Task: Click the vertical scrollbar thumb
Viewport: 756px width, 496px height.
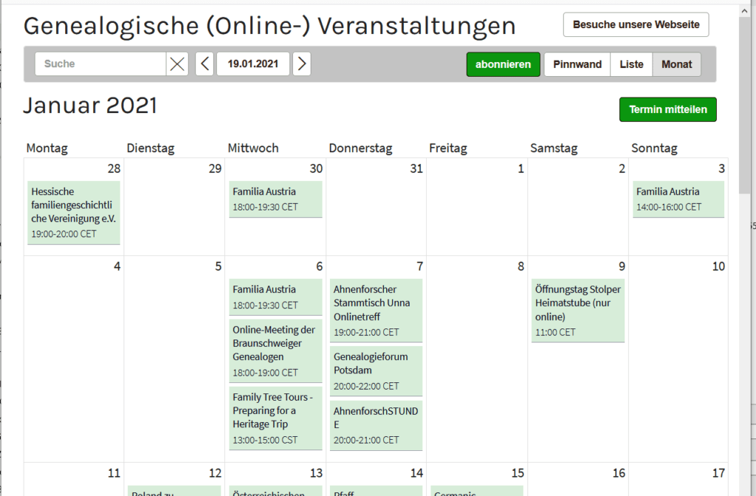Action: [745, 106]
